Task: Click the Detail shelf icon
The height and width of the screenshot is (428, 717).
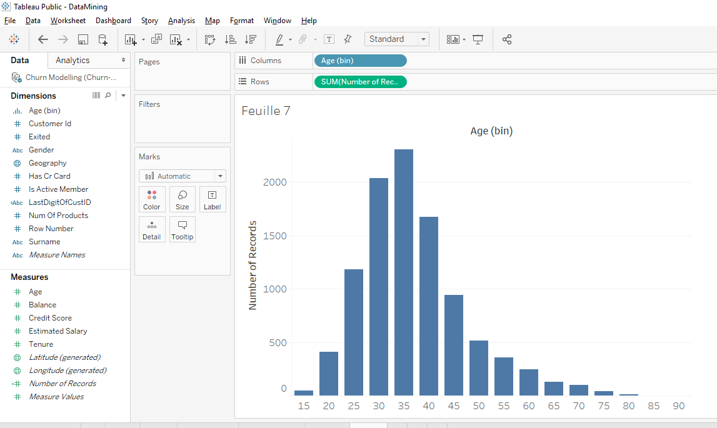Action: click(152, 229)
